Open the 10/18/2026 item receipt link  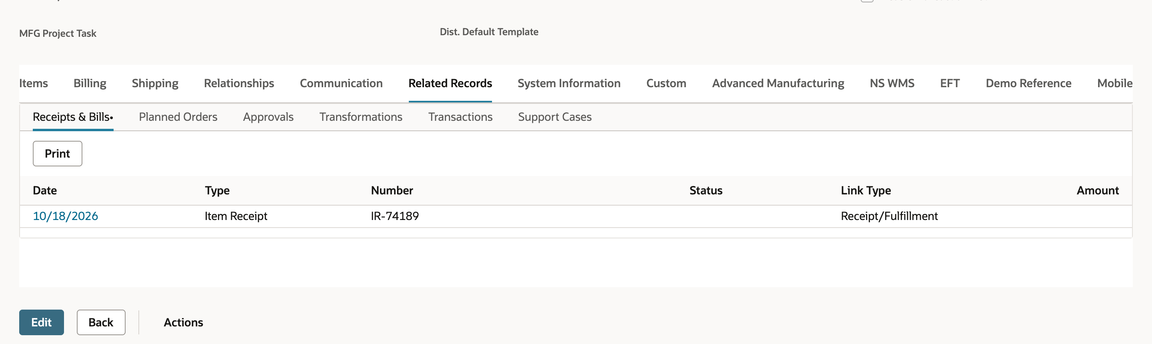(65, 216)
